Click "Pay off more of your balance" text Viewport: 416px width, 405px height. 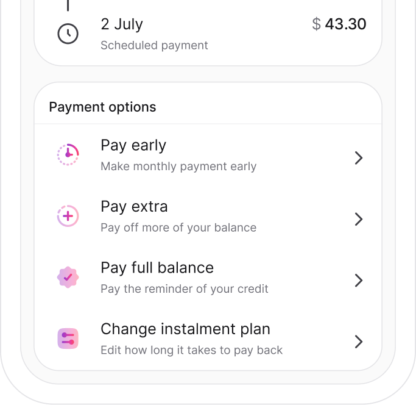(x=178, y=228)
